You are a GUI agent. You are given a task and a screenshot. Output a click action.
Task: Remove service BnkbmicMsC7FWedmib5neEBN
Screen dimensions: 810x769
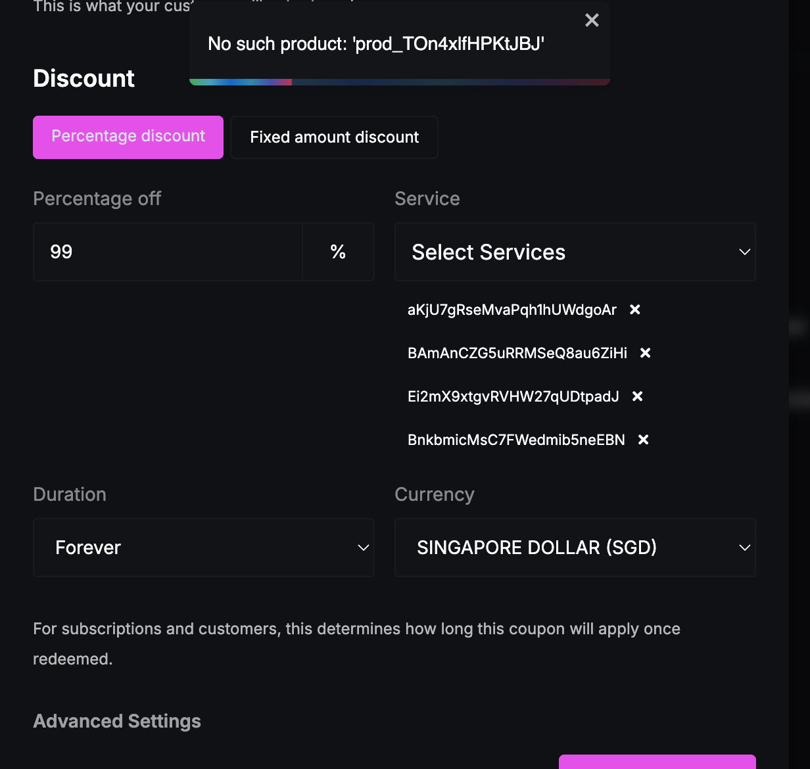(644, 440)
